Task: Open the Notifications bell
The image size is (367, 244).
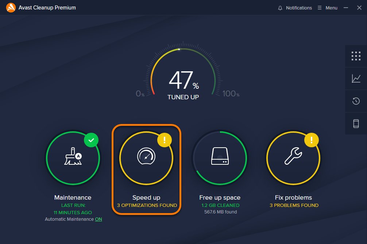Action: click(280, 8)
